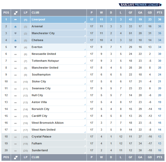Click the movement arrows icon in top header

[x=16, y=13]
